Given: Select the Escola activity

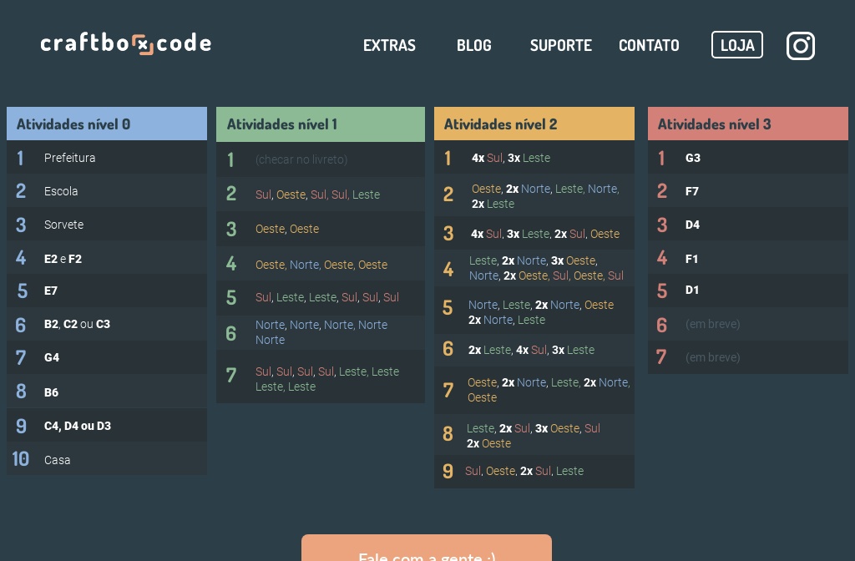Looking at the screenshot, I should pos(107,191).
